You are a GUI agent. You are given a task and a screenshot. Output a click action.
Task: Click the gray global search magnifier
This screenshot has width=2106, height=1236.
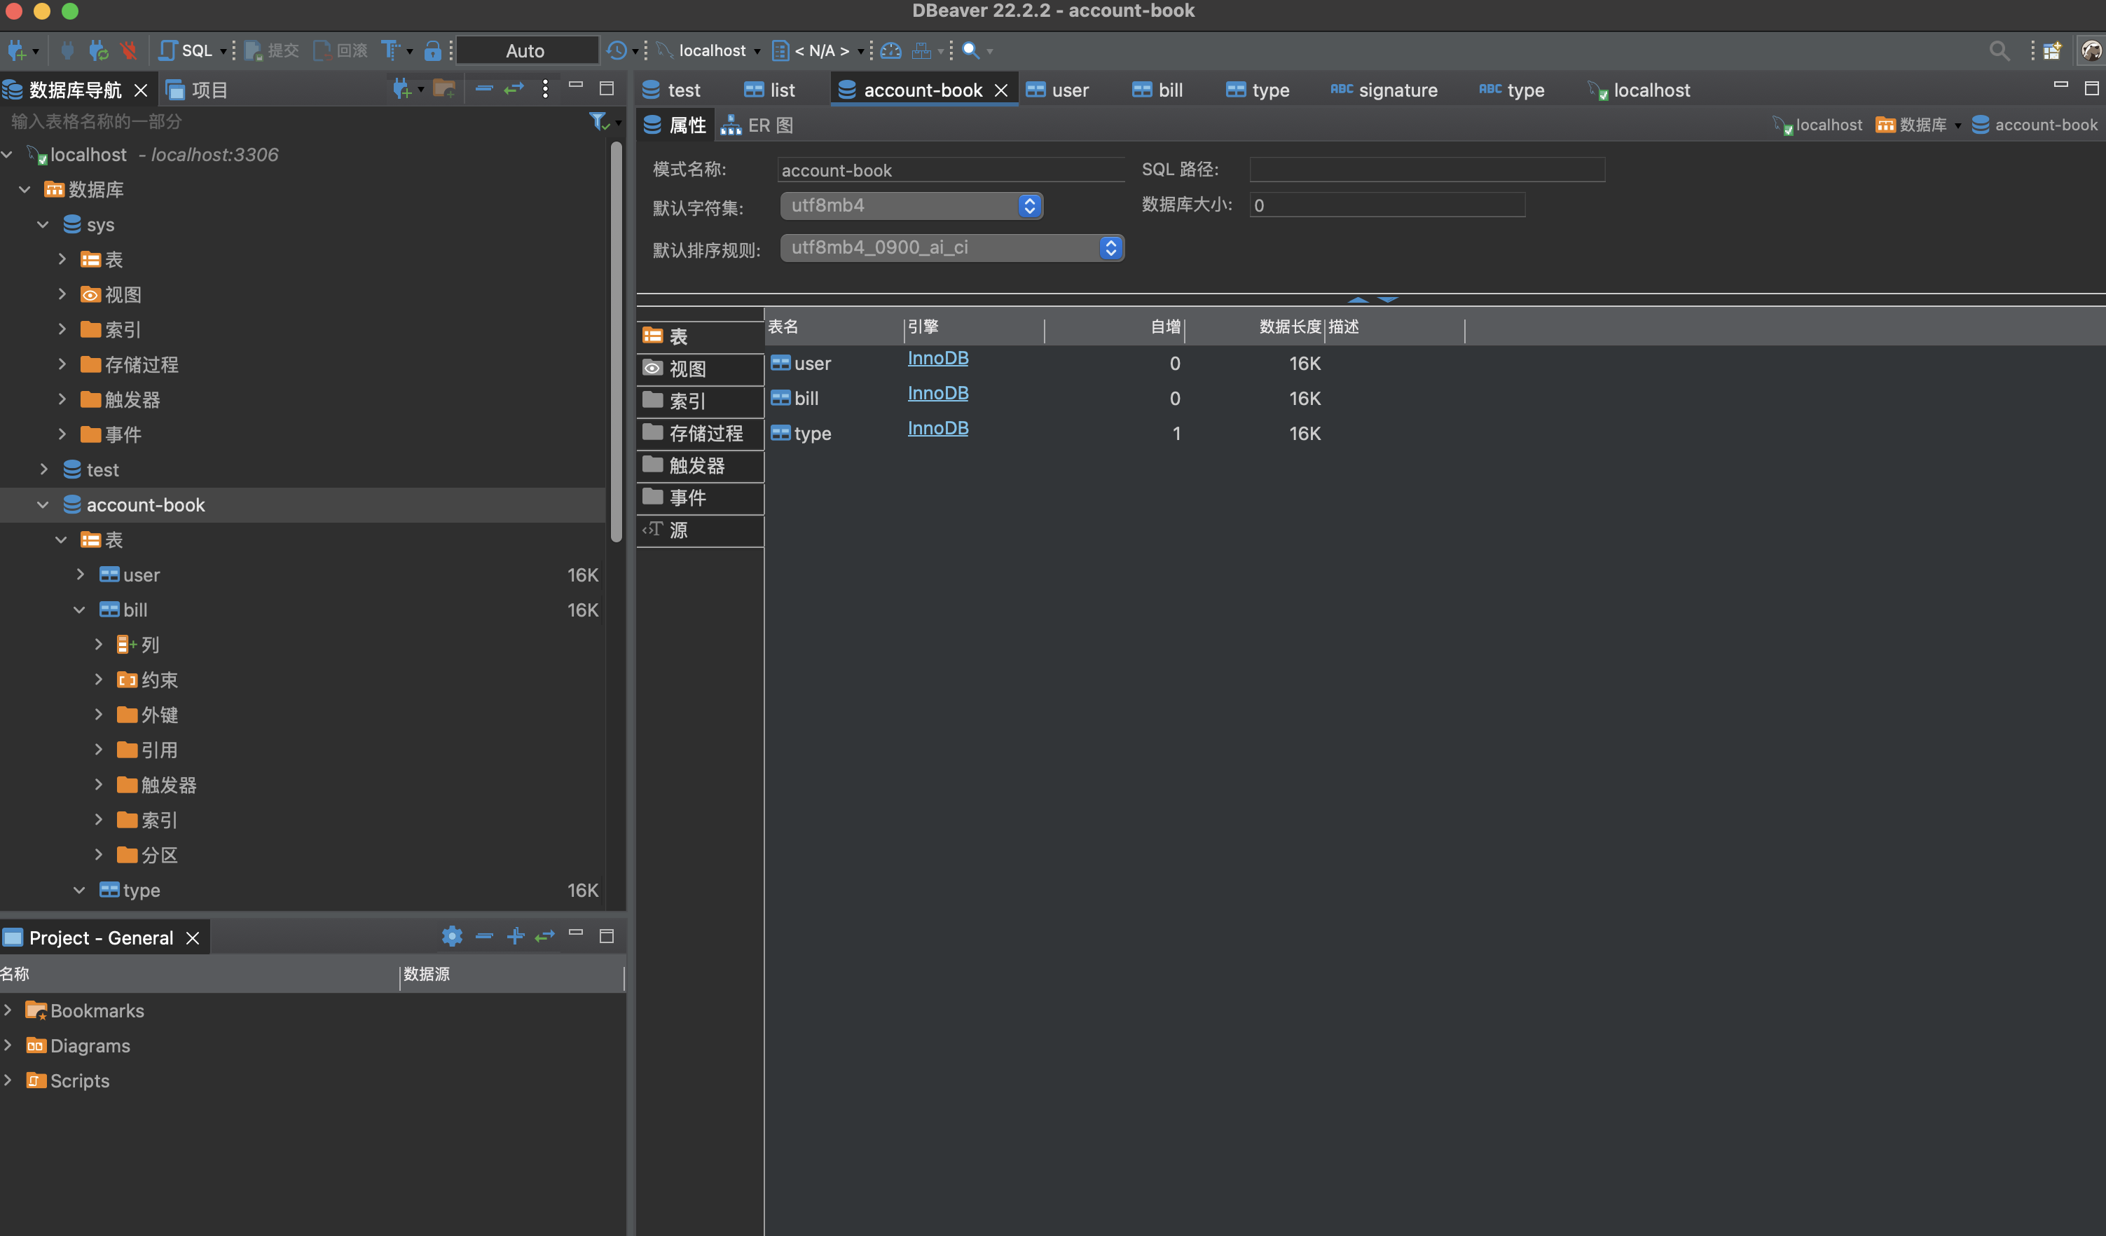tap(1999, 52)
